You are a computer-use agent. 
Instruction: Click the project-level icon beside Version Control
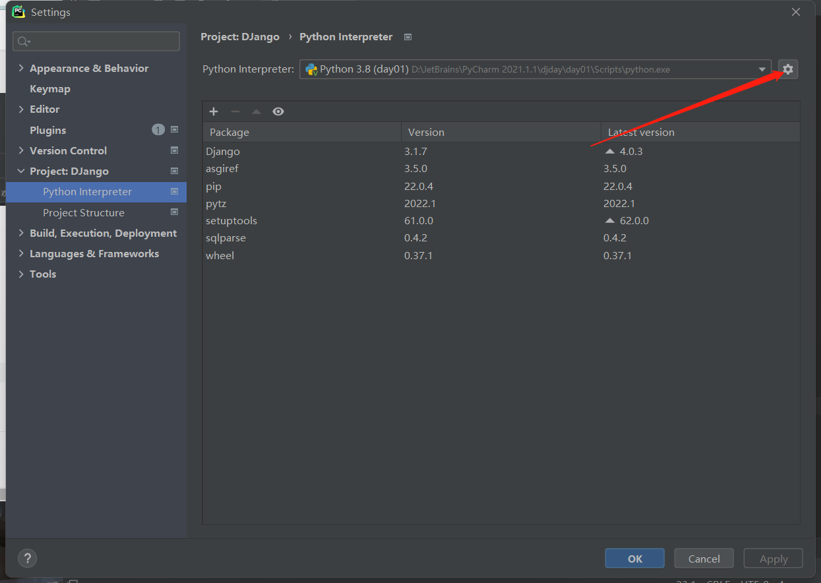(x=175, y=150)
